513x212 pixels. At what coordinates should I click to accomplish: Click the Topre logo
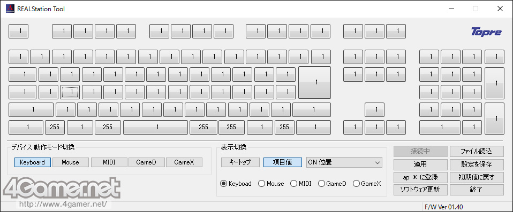point(486,32)
